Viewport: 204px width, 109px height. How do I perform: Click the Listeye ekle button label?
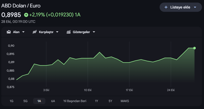pyautogui.click(x=180, y=7)
